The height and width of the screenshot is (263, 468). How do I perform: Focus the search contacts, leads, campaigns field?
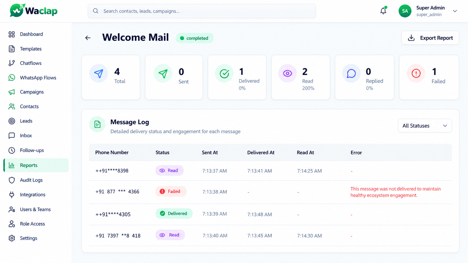[x=202, y=11]
